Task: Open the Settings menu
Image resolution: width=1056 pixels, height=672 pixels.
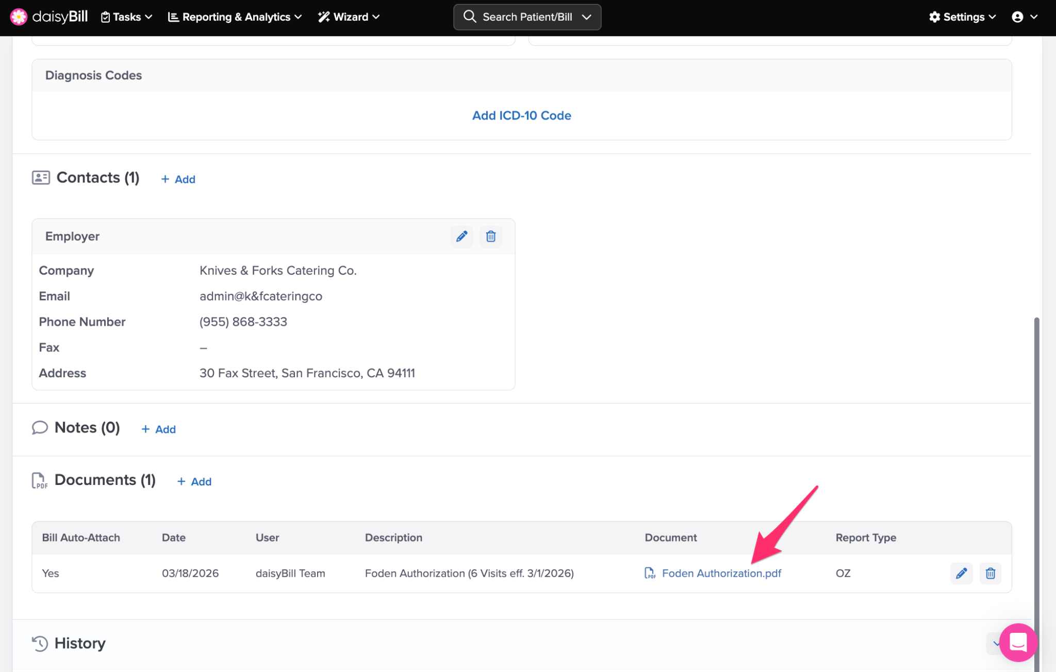Action: click(x=962, y=17)
